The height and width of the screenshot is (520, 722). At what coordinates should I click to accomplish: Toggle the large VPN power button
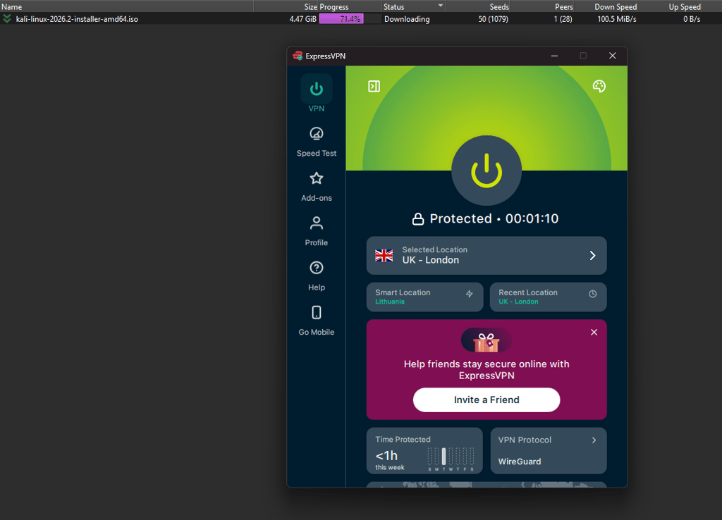[x=487, y=171]
